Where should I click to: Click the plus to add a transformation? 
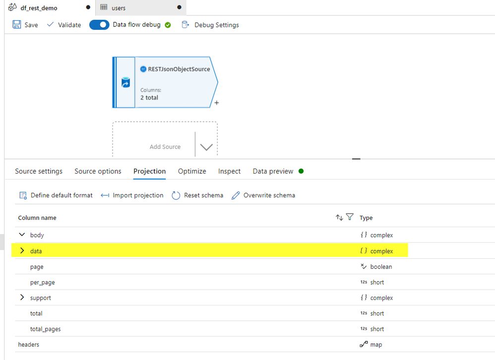pyautogui.click(x=217, y=103)
